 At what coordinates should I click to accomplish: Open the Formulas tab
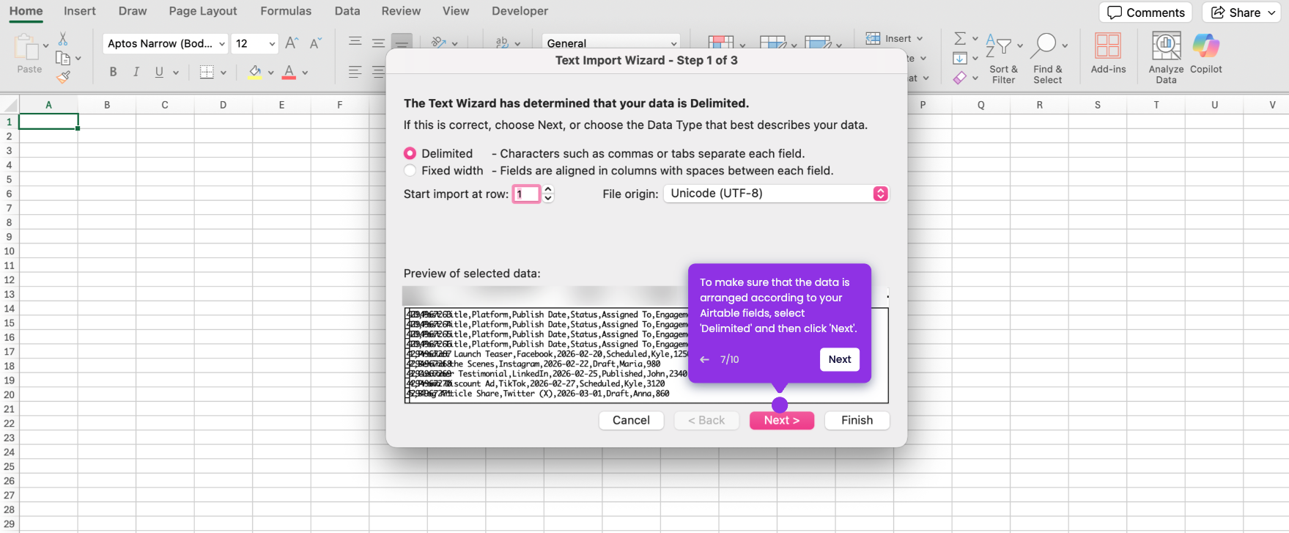pyautogui.click(x=286, y=11)
